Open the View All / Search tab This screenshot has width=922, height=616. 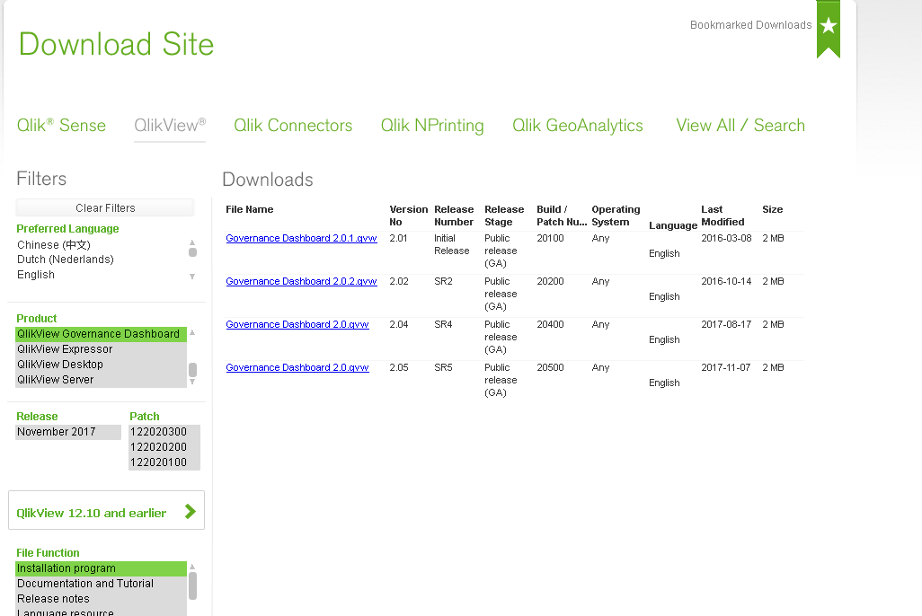pyautogui.click(x=740, y=125)
